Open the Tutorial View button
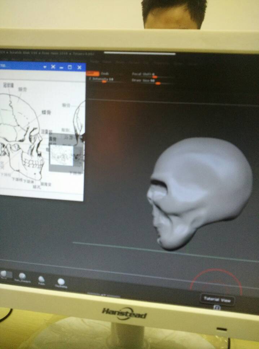 (218, 300)
